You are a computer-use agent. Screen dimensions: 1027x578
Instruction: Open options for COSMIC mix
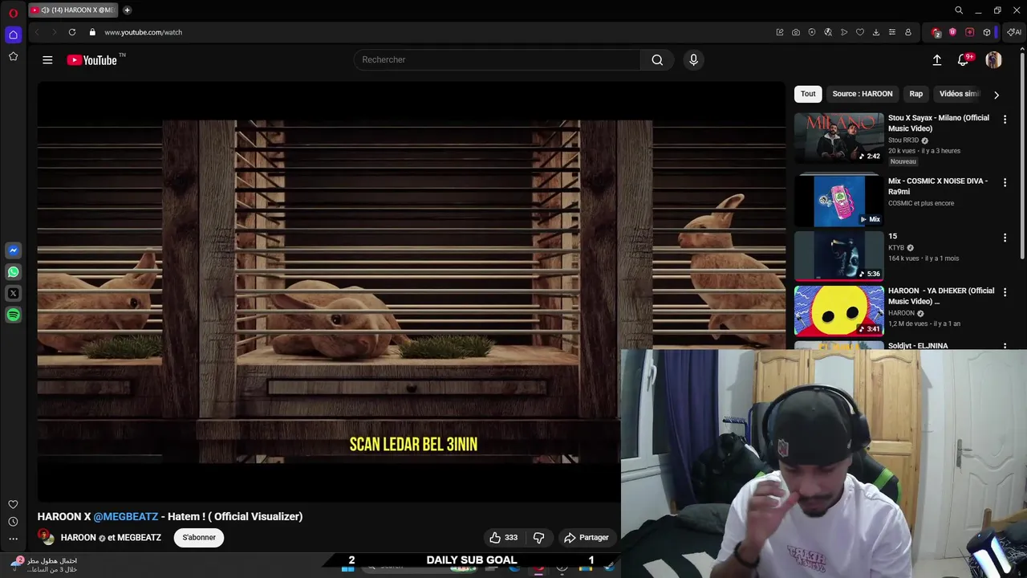pos(1005,182)
